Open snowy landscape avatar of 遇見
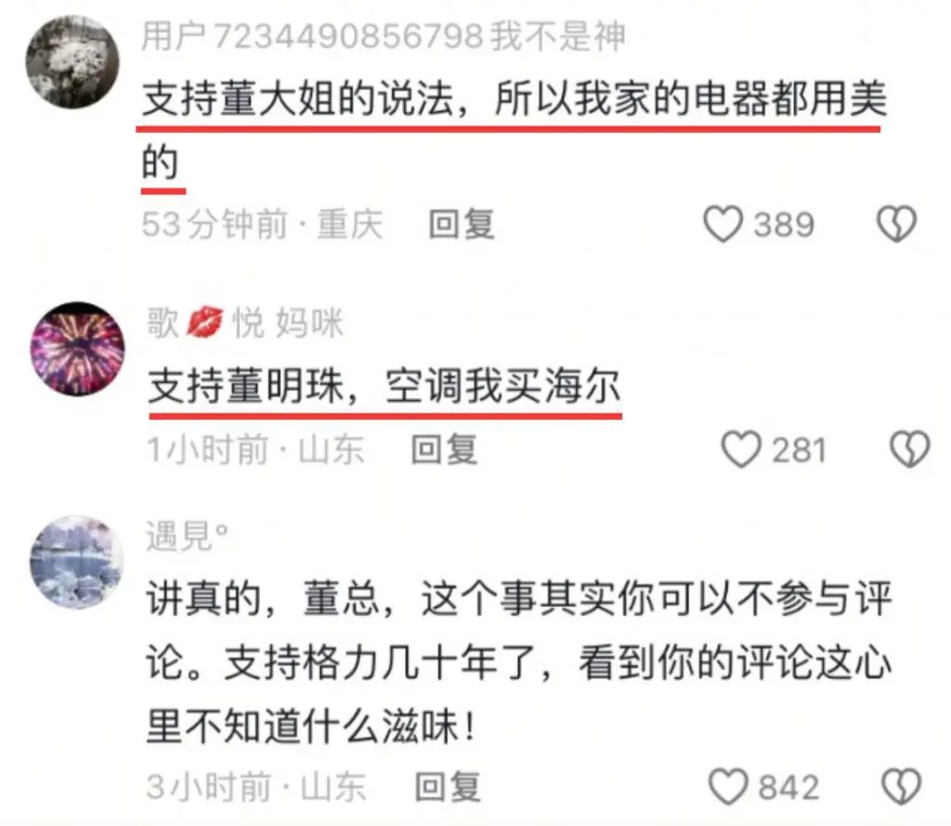Viewport: 951px width, 826px height. [x=77, y=562]
